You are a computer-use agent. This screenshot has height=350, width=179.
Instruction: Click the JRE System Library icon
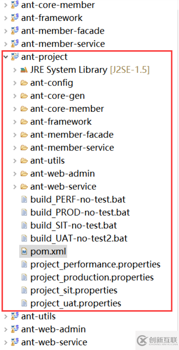(24, 70)
